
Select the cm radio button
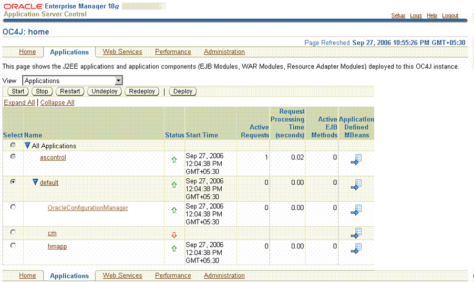[x=13, y=232]
